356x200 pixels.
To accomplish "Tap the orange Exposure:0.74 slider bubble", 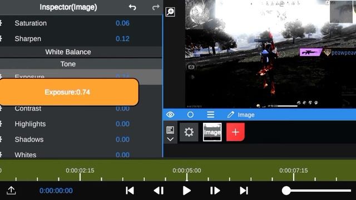I will point(69,92).
